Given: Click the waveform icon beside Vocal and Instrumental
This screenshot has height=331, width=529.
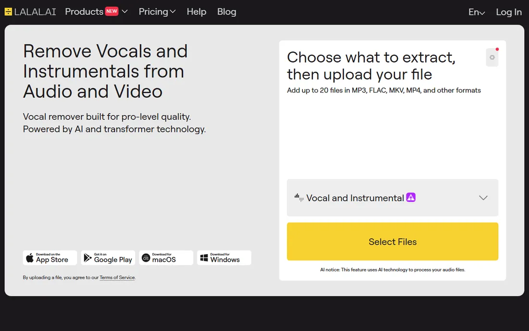Looking at the screenshot, I should tap(299, 197).
